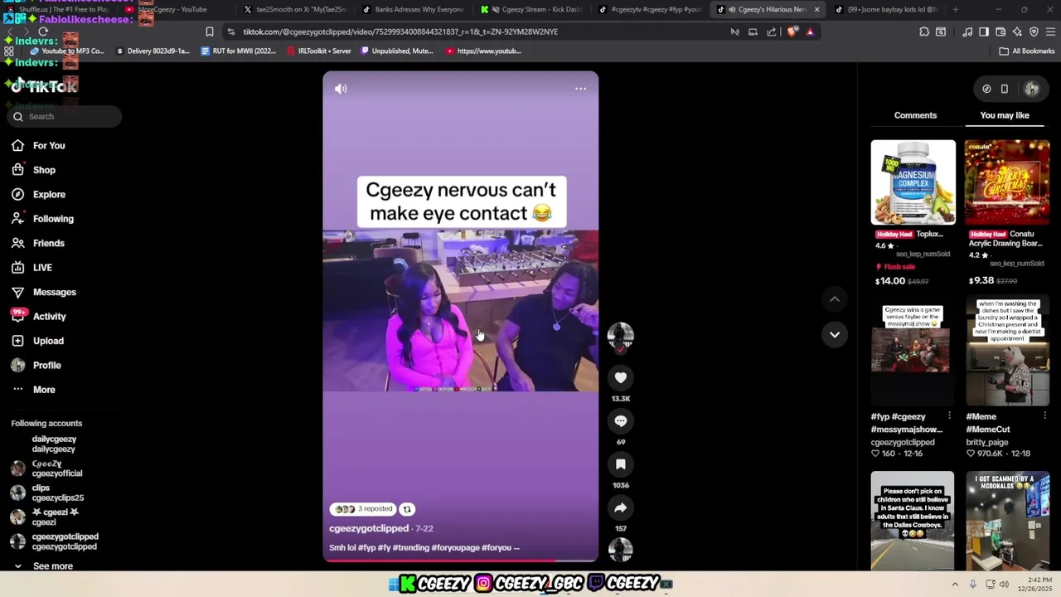Go to the next video

coord(835,335)
